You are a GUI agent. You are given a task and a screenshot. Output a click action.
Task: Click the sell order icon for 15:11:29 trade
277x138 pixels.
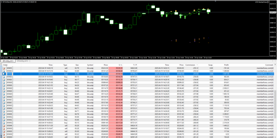click(4, 127)
